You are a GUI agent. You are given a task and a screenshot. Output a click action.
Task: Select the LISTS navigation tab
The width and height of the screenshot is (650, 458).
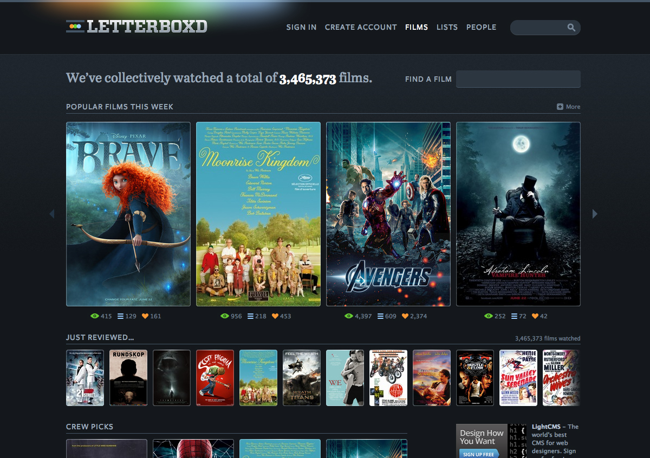pos(447,27)
